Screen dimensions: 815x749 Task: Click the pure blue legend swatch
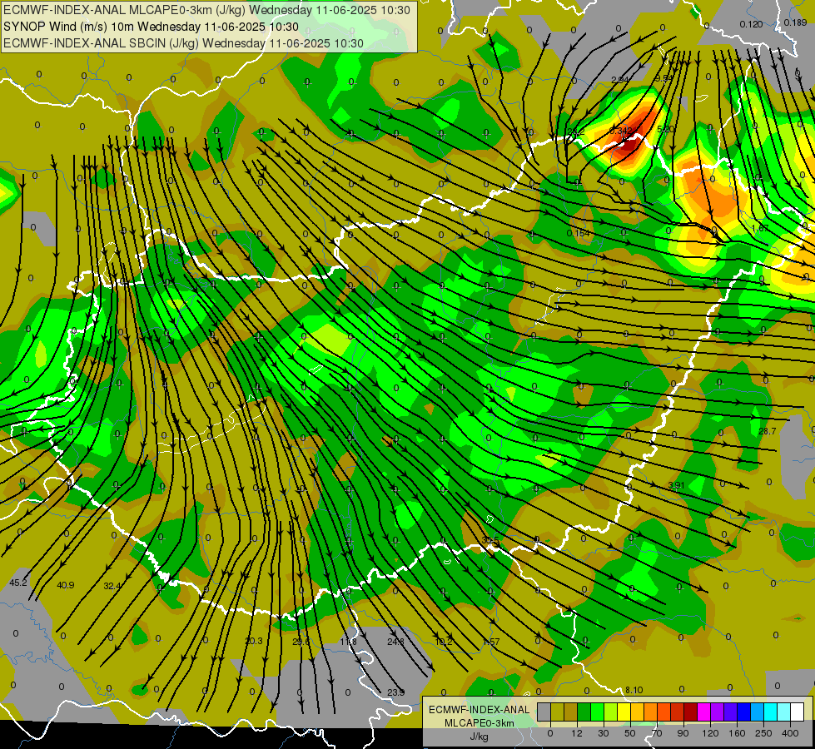click(x=744, y=712)
